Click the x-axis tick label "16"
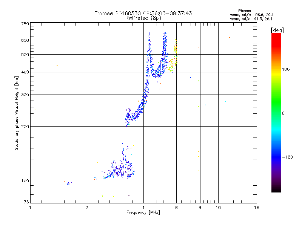The image size is (302, 226). pos(257,208)
